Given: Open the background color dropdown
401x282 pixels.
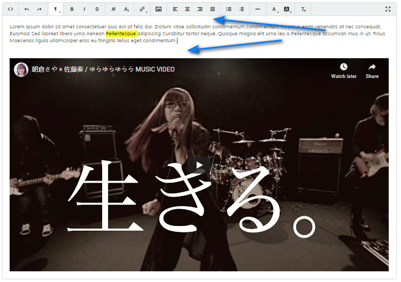Looking at the screenshot, I should point(288,9).
